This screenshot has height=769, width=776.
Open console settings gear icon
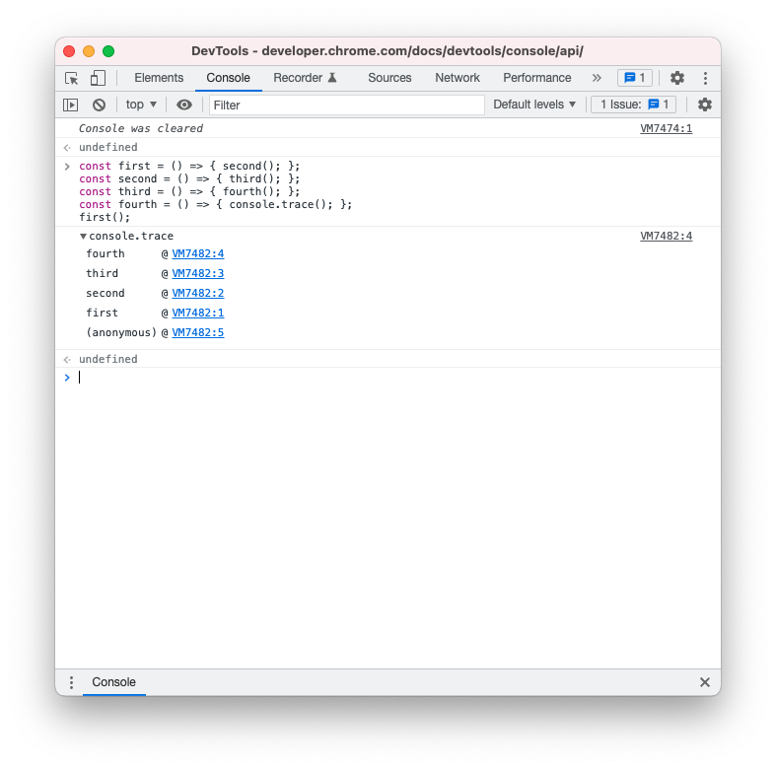click(705, 105)
